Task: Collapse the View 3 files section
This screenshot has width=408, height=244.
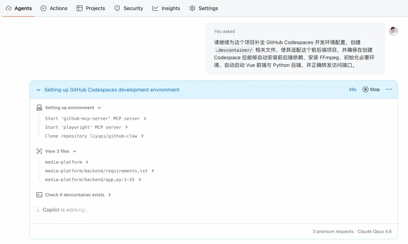Action: point(74,151)
